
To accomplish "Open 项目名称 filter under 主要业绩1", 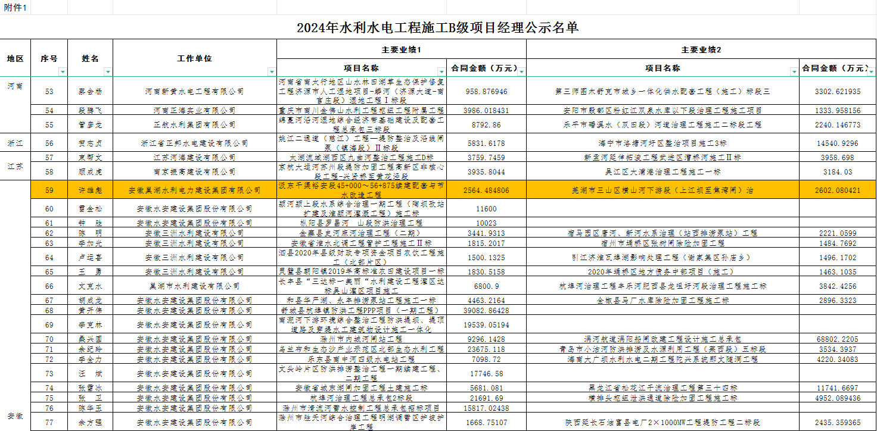I will coord(441,72).
